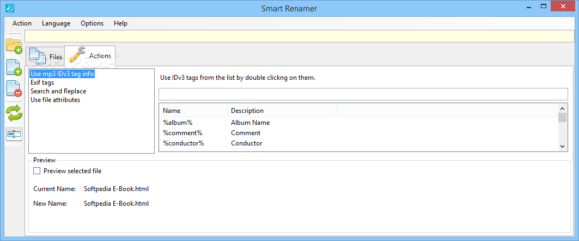Select Exif tags in the actions list
Screen dimensions: 579x241
(42, 83)
